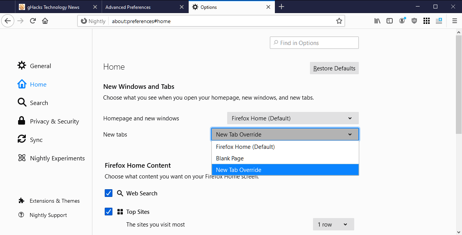The image size is (462, 235).
Task: Click the uBlock Origin extension icon
Action: pos(414,21)
